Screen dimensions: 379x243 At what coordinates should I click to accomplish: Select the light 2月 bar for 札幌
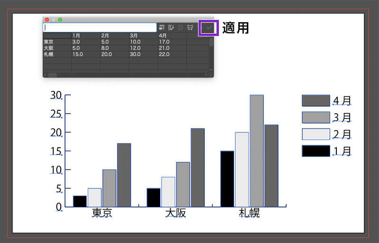pyautogui.click(x=242, y=170)
